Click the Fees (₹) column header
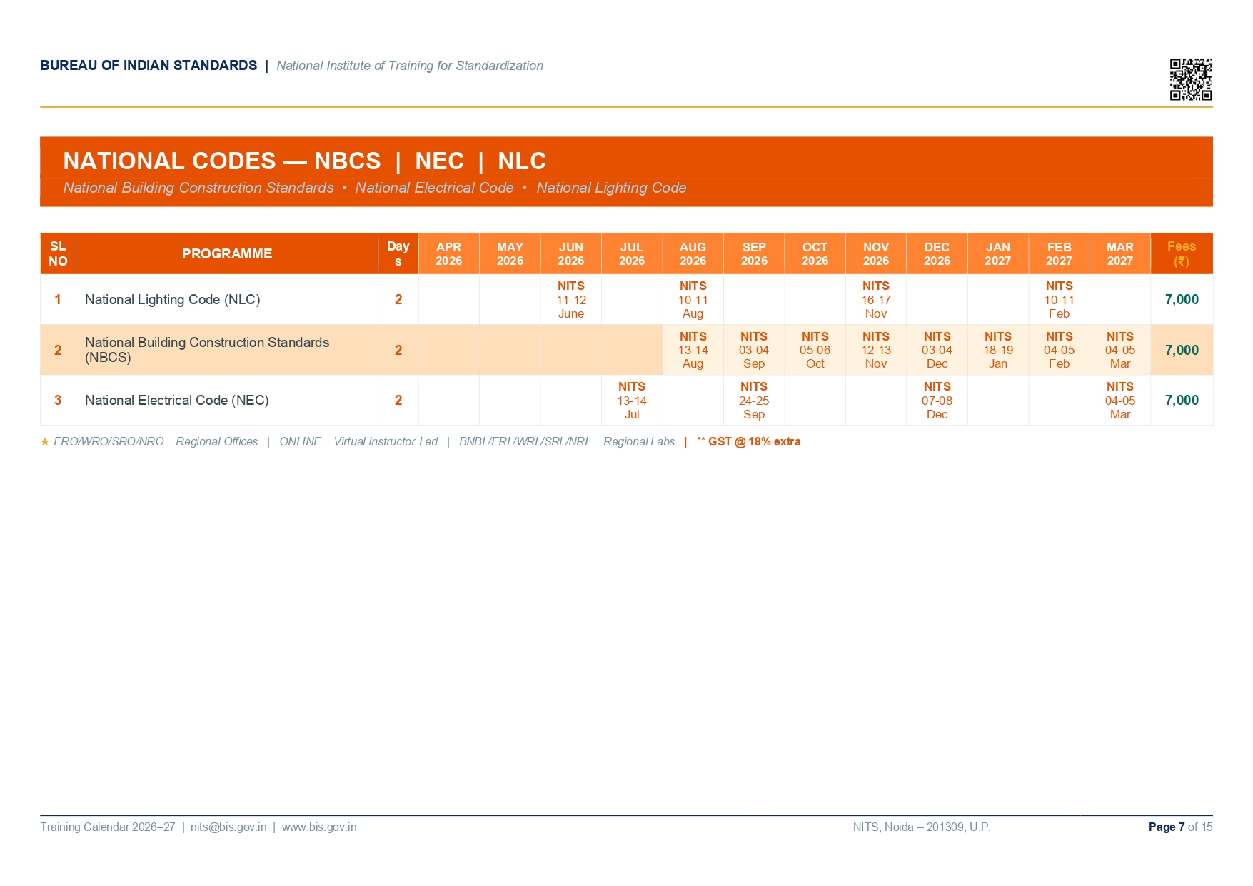This screenshot has width=1253, height=886. (1182, 253)
